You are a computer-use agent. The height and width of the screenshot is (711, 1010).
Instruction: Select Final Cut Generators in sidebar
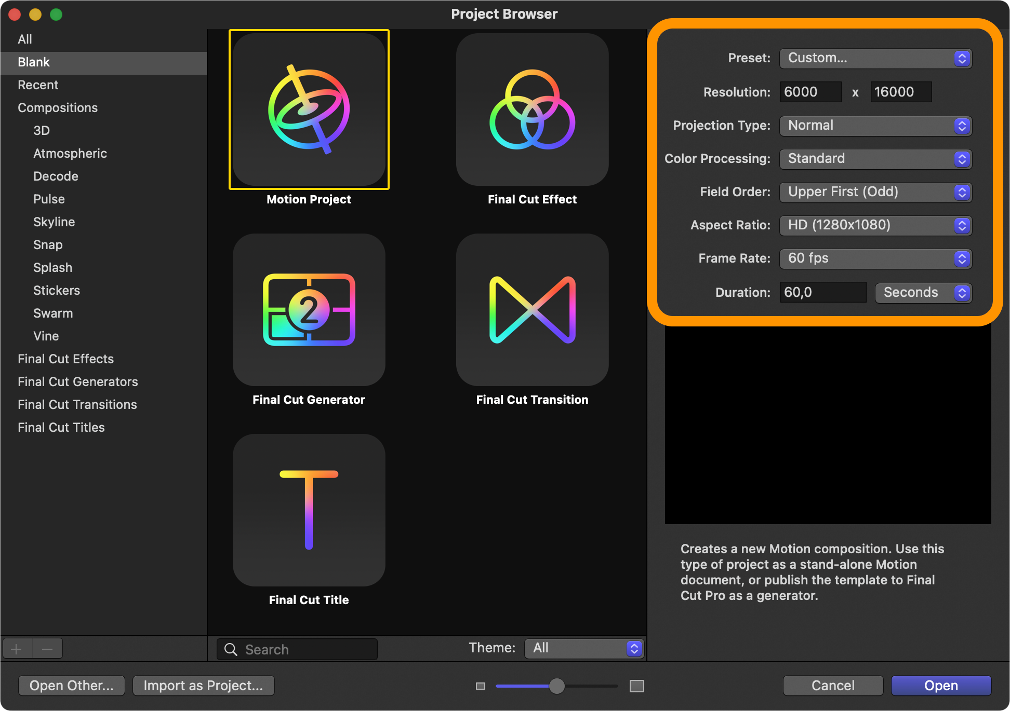[103, 382]
